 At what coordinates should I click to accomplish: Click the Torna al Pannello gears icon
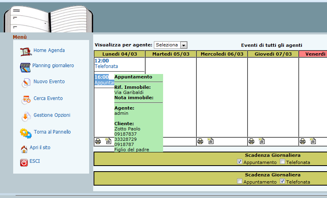pyautogui.click(x=26, y=133)
